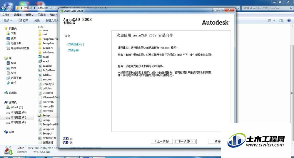Screen dimensions: 294x158
Task: Select 桌面 in navigation pane
Action: 11,38
